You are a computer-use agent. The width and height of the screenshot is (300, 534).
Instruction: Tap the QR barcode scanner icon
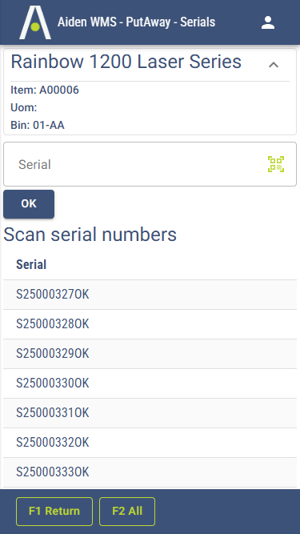click(276, 164)
